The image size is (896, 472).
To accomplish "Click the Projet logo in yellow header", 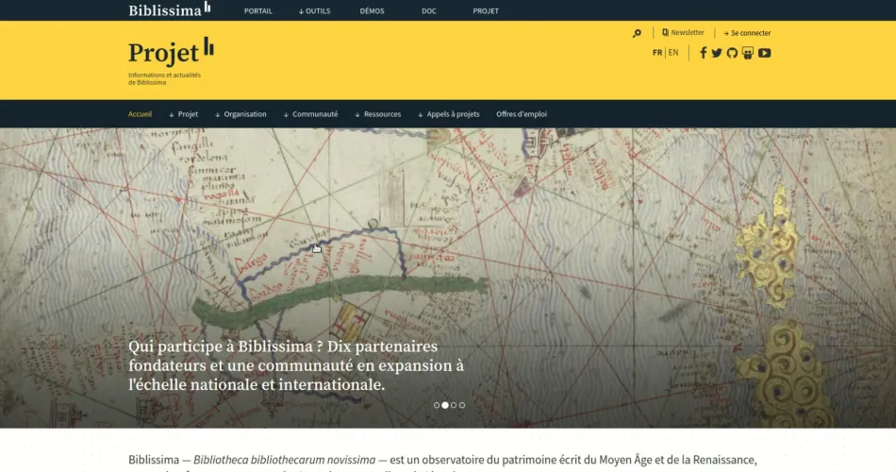I will [x=171, y=51].
